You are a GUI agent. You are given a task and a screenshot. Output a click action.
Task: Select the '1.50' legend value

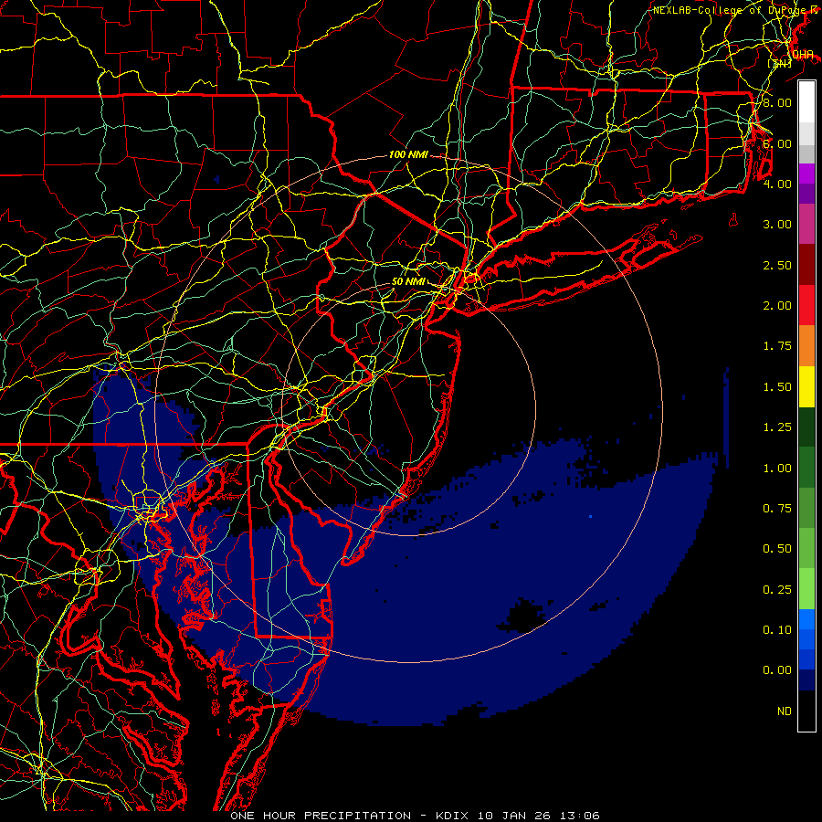[x=777, y=387]
